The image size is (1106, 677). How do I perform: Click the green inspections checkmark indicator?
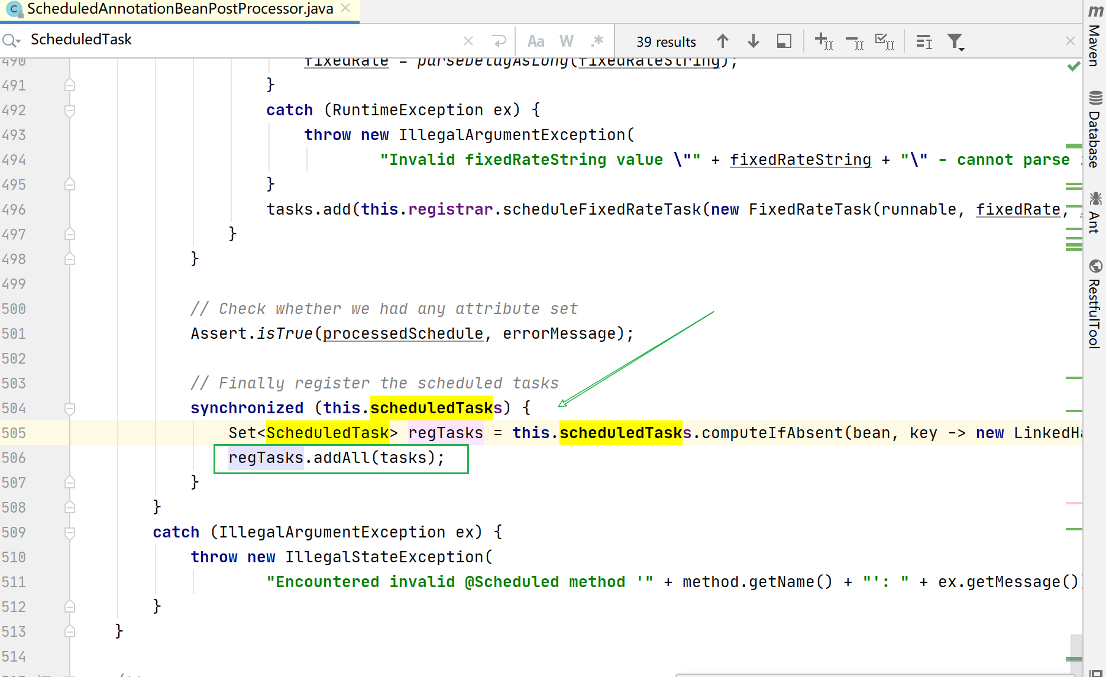pyautogui.click(x=1073, y=66)
